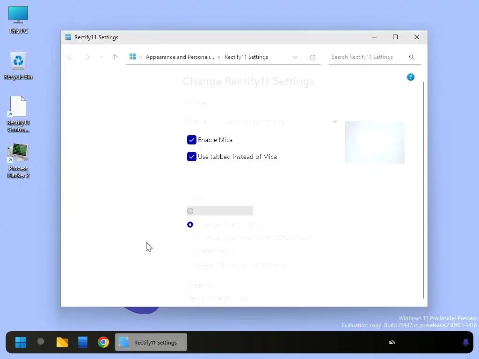This screenshot has width=479, height=359.
Task: Open the Windows Start menu
Action: (x=21, y=342)
